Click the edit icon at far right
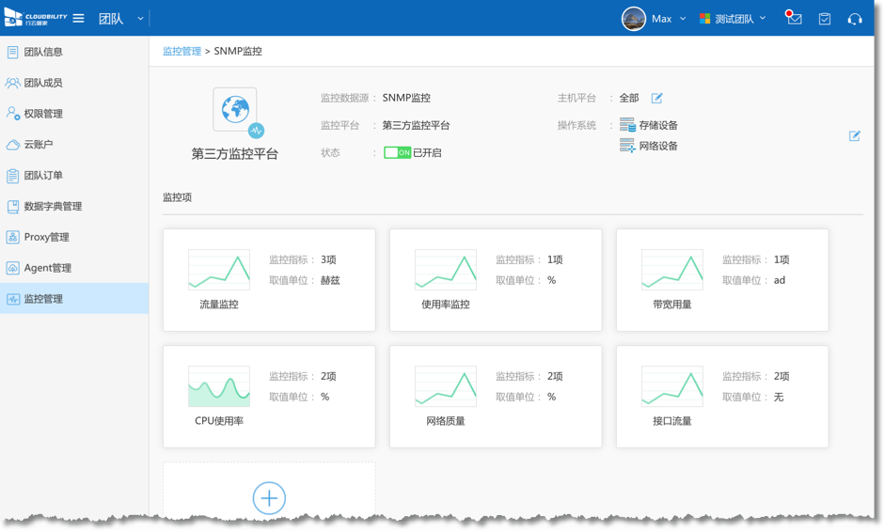The height and width of the screenshot is (532, 884). pyautogui.click(x=854, y=136)
